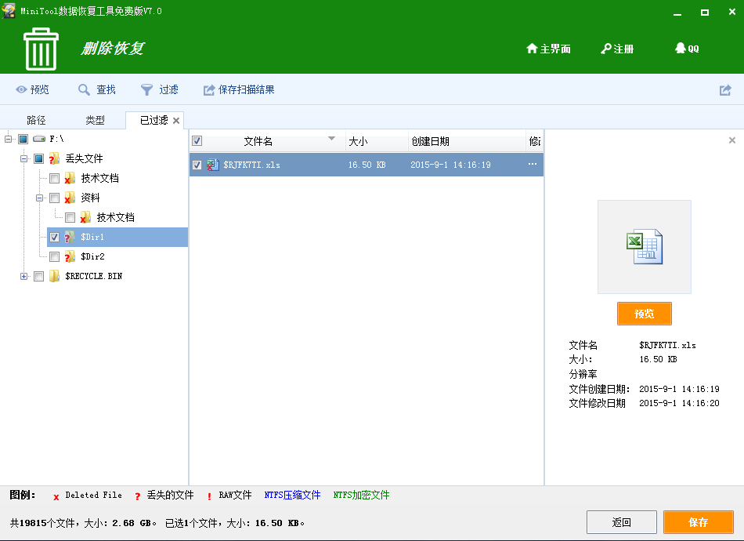Click the 预览 eye toolbar icon
The height and width of the screenshot is (541, 744).
click(x=21, y=89)
